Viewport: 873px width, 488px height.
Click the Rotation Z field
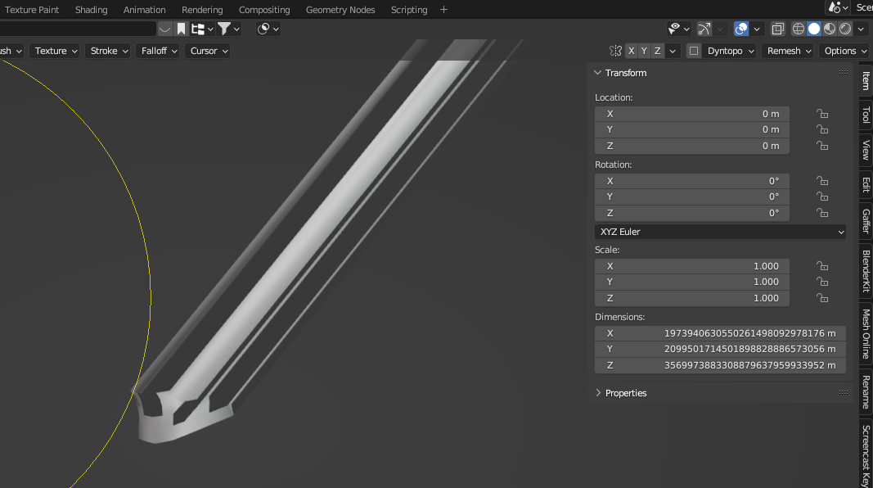click(691, 213)
